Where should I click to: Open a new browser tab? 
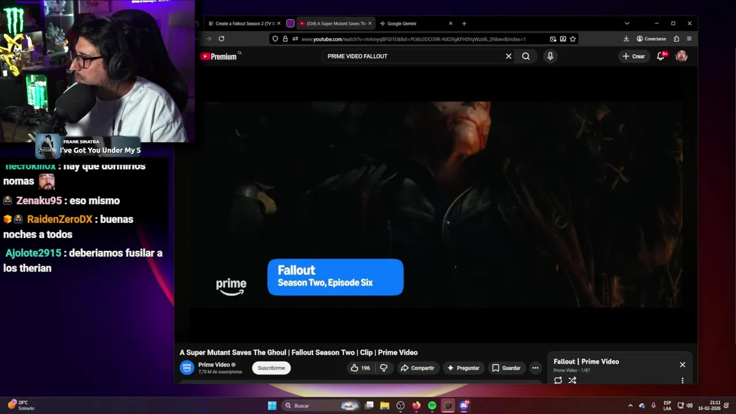(x=464, y=24)
